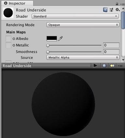Click the Smoothness value input field

[111, 52]
